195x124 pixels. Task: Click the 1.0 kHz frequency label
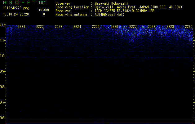2,56
